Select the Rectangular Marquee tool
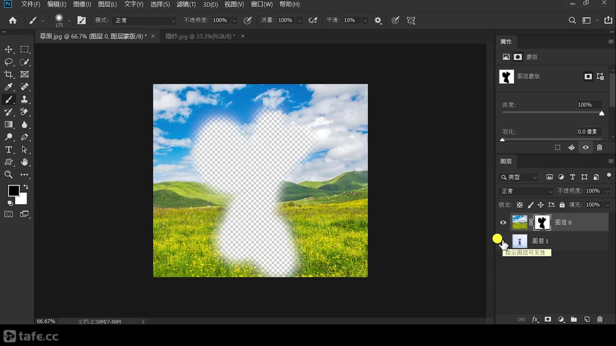The height and width of the screenshot is (346, 616). click(25, 49)
